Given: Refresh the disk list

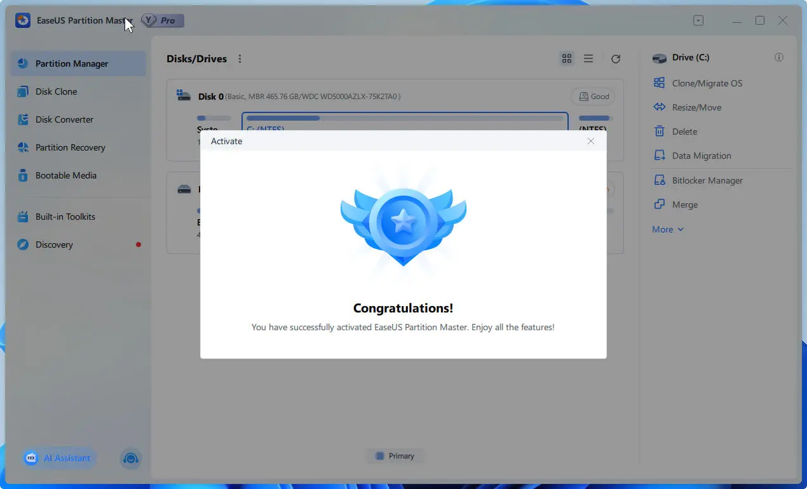Looking at the screenshot, I should click(x=615, y=58).
